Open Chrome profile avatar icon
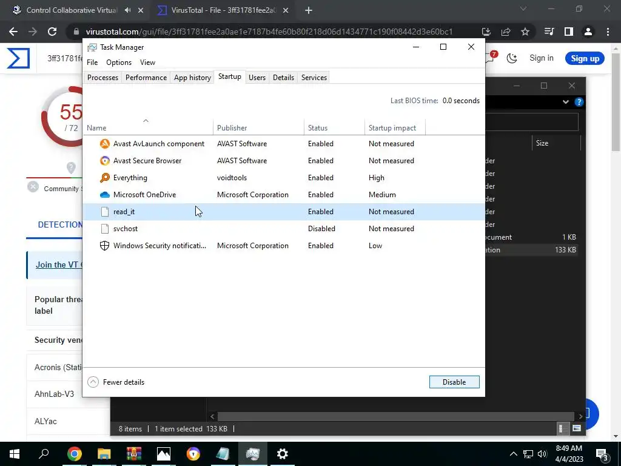This screenshot has width=621, height=466. click(x=588, y=32)
